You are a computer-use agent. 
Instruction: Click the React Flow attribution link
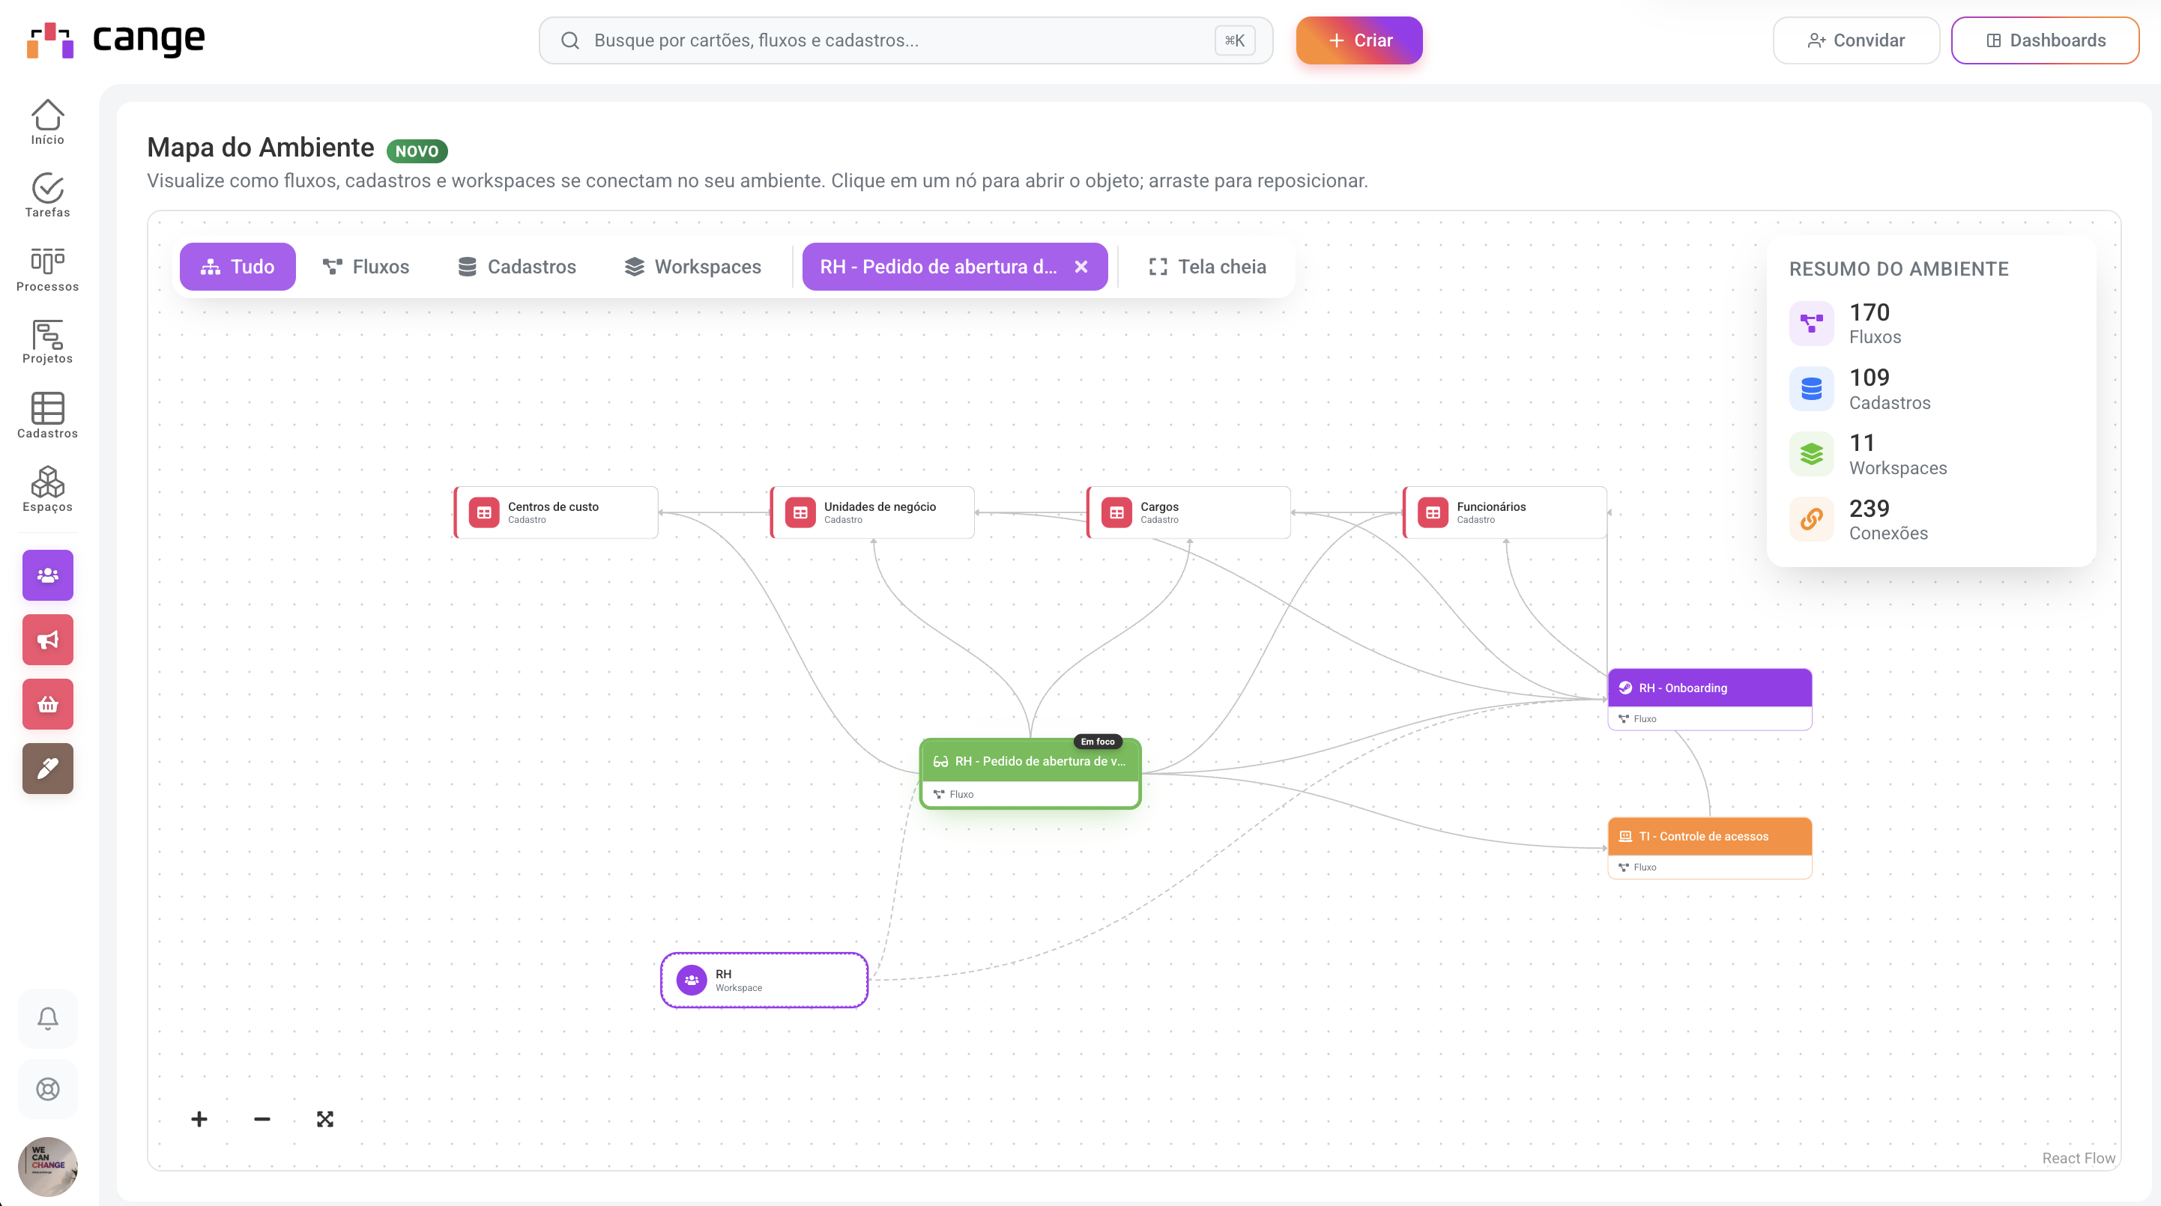click(x=2079, y=1157)
